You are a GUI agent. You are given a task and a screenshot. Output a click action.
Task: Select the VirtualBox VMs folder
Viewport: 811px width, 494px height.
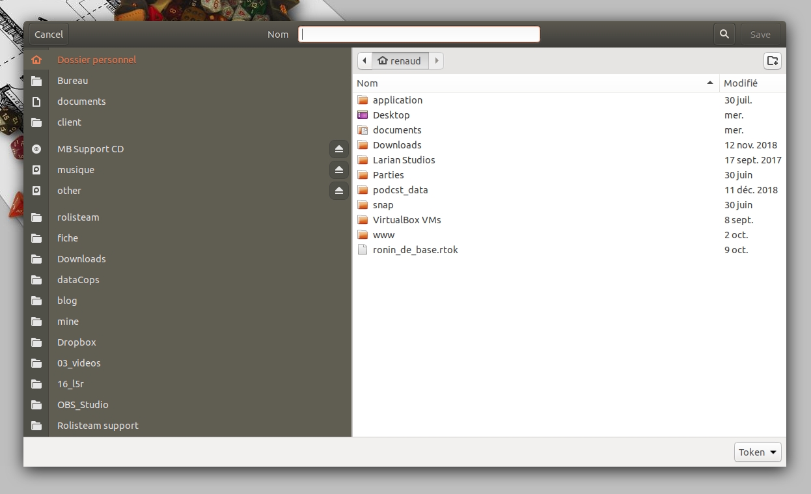[x=406, y=220]
